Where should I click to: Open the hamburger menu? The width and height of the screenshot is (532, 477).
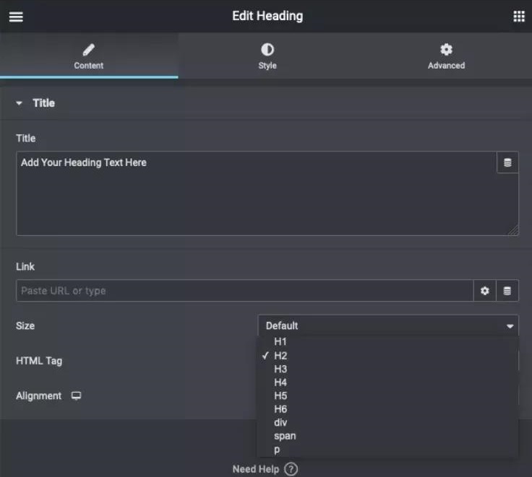(x=16, y=16)
